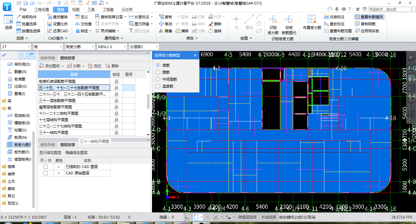Toggle CAD 原始图层 checkbox
416x224 pixels.
46,173
